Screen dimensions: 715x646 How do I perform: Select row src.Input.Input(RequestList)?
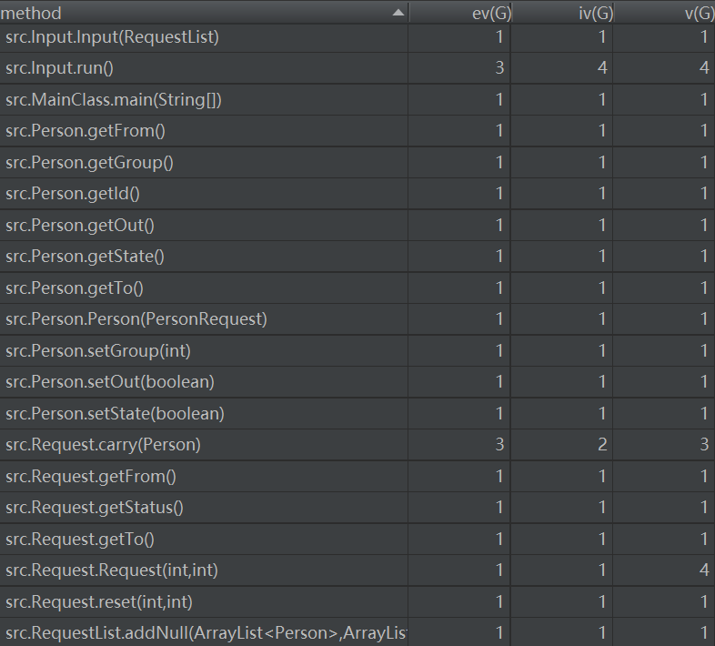pyautogui.click(x=357, y=37)
